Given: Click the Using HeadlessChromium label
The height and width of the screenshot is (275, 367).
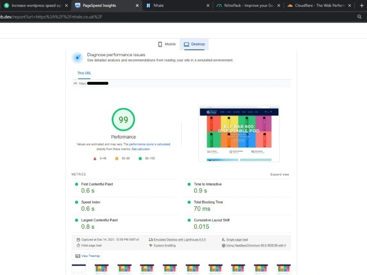Looking at the screenshot, I should tap(256, 246).
